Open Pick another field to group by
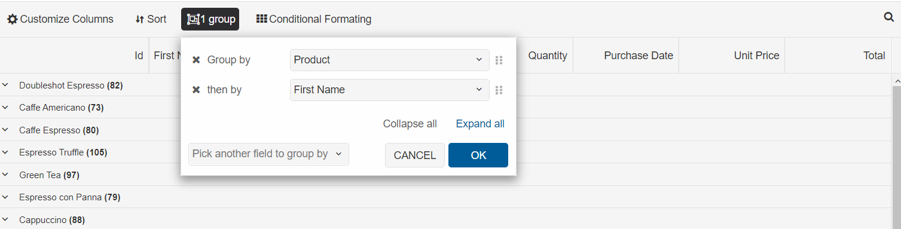 pyautogui.click(x=268, y=154)
